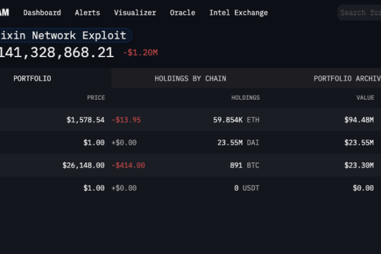Click the USDT token in holdings
Image resolution: width=381 pixels, height=254 pixels.
tap(255, 188)
